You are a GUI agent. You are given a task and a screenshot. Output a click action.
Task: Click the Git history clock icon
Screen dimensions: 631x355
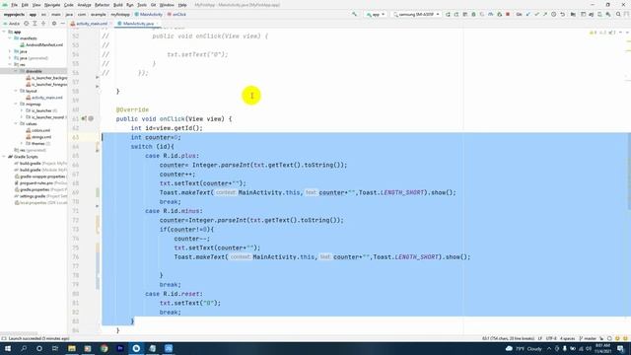pyautogui.click(x=554, y=14)
